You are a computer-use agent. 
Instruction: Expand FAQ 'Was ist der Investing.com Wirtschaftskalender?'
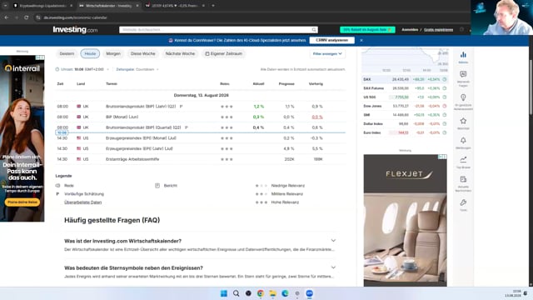pyautogui.click(x=200, y=241)
